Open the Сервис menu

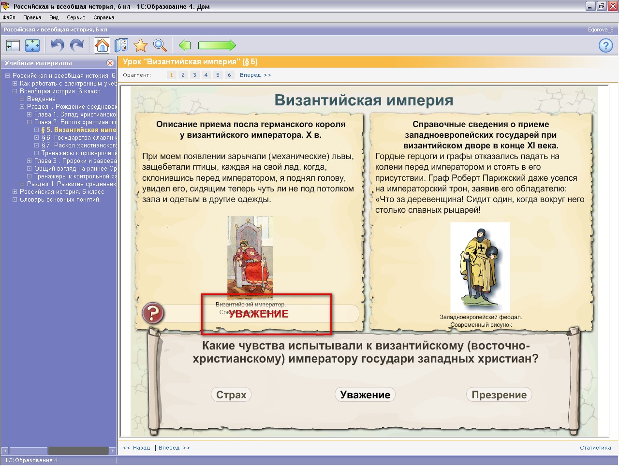click(76, 17)
